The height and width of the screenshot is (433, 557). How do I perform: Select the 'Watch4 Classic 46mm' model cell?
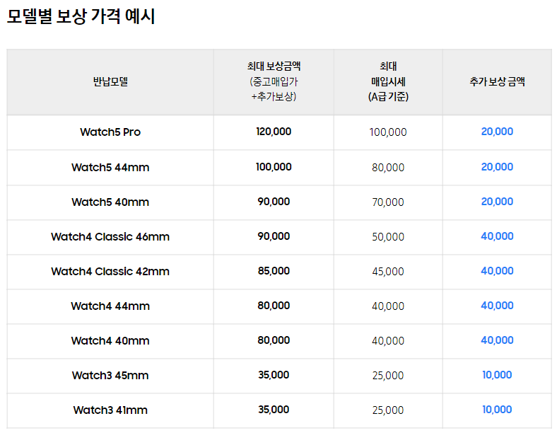point(110,237)
